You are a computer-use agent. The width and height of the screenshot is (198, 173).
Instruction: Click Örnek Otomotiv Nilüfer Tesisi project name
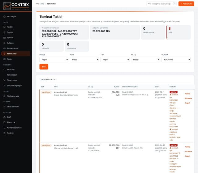pyautogui.click(x=66, y=95)
